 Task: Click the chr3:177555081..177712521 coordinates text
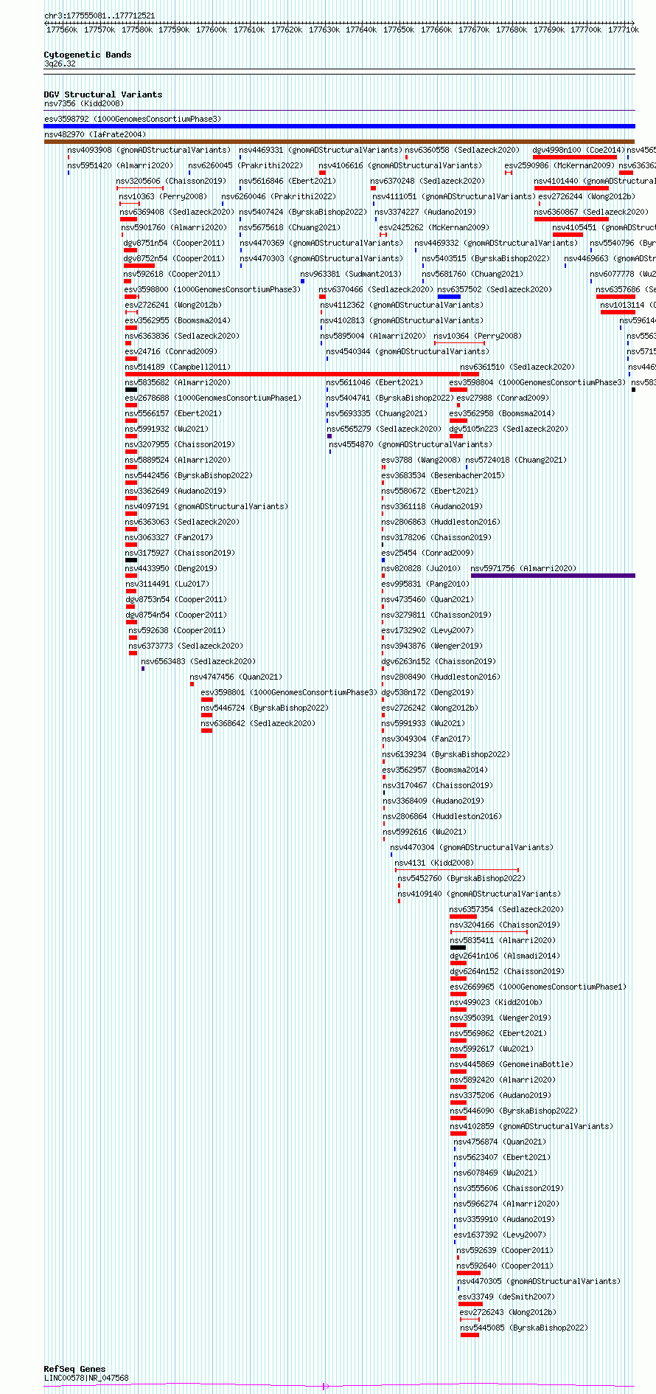click(100, 15)
